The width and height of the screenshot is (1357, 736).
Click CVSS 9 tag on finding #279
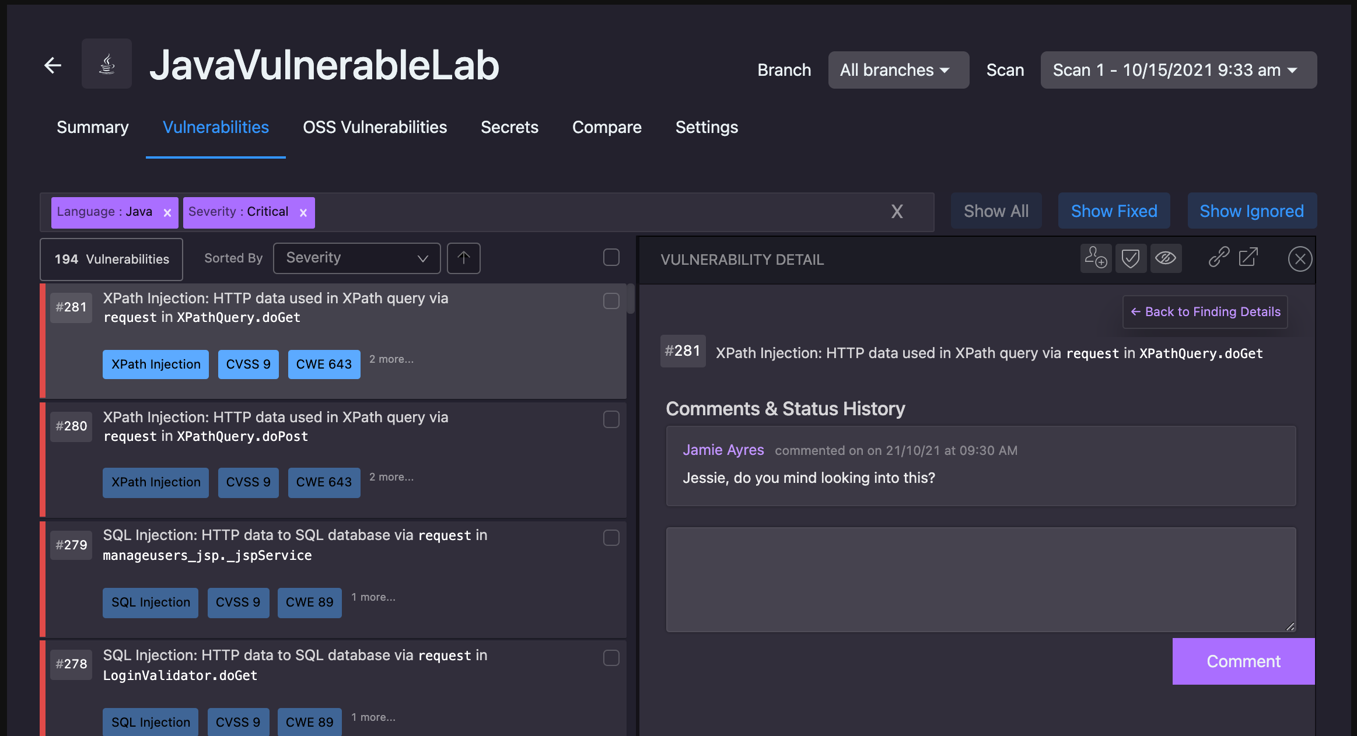click(x=238, y=602)
